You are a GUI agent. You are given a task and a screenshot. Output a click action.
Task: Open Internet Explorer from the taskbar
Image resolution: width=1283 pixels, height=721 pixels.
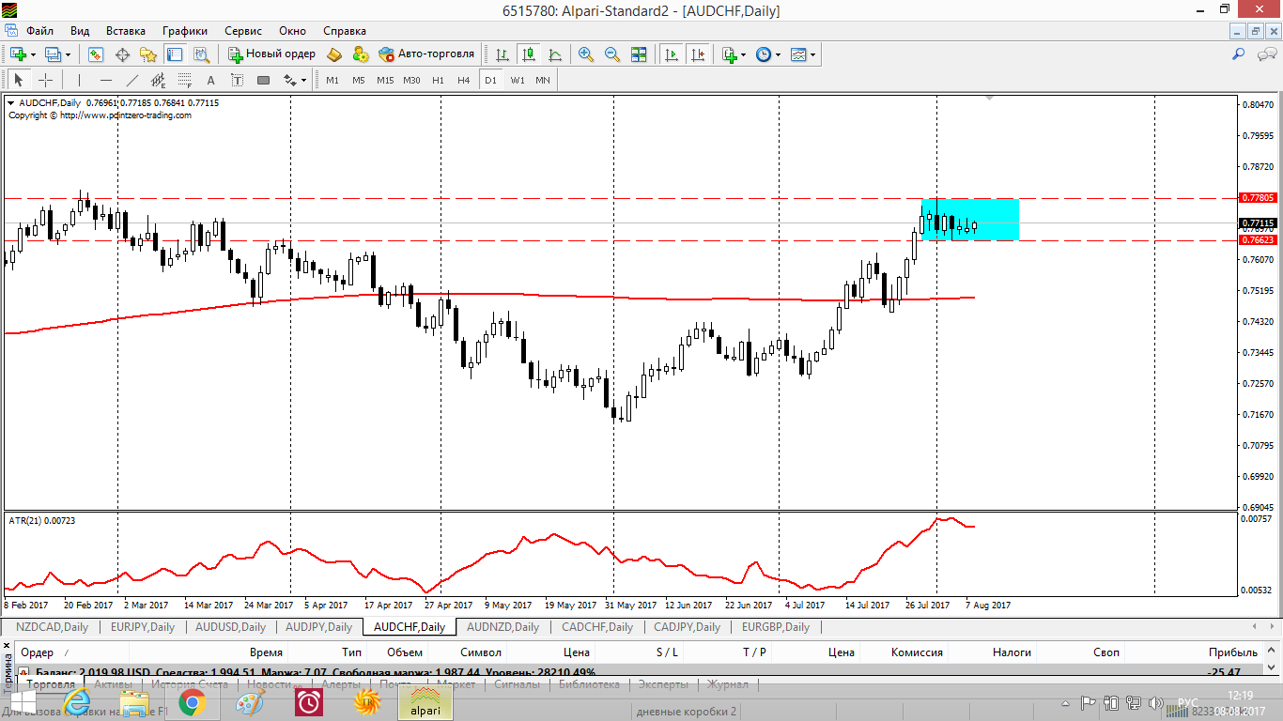77,701
